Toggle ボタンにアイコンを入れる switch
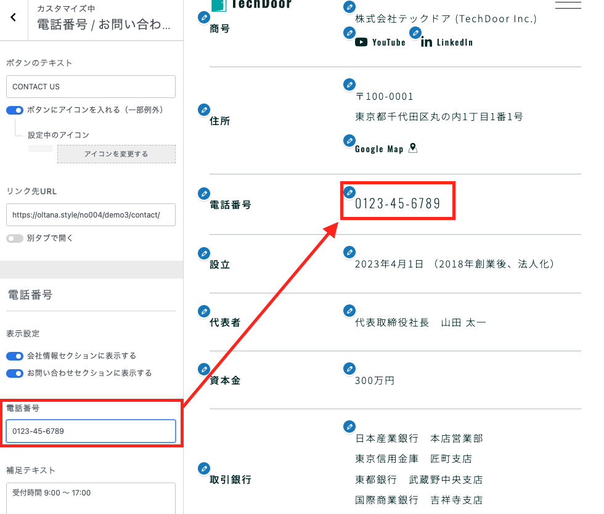This screenshot has height=514, width=604. coord(15,110)
